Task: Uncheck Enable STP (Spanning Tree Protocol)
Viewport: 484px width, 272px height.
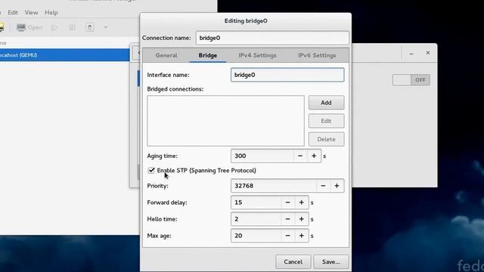Action: tap(151, 170)
